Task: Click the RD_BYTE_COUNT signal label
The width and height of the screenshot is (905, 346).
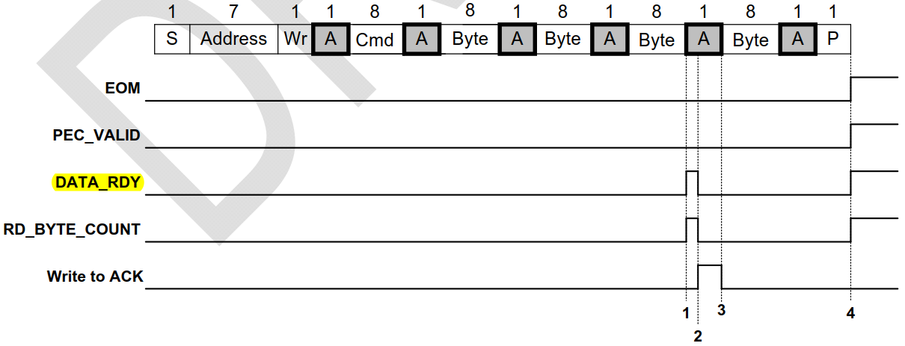Action: point(73,229)
